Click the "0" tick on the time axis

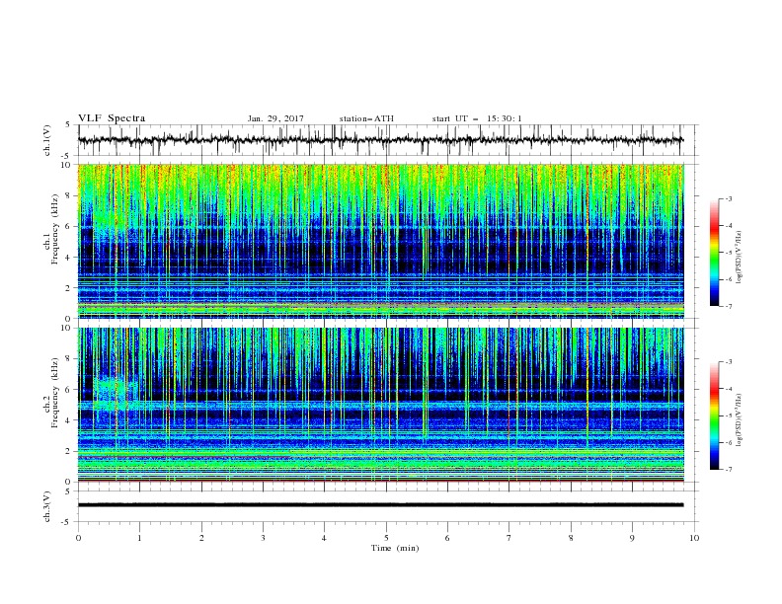78,538
